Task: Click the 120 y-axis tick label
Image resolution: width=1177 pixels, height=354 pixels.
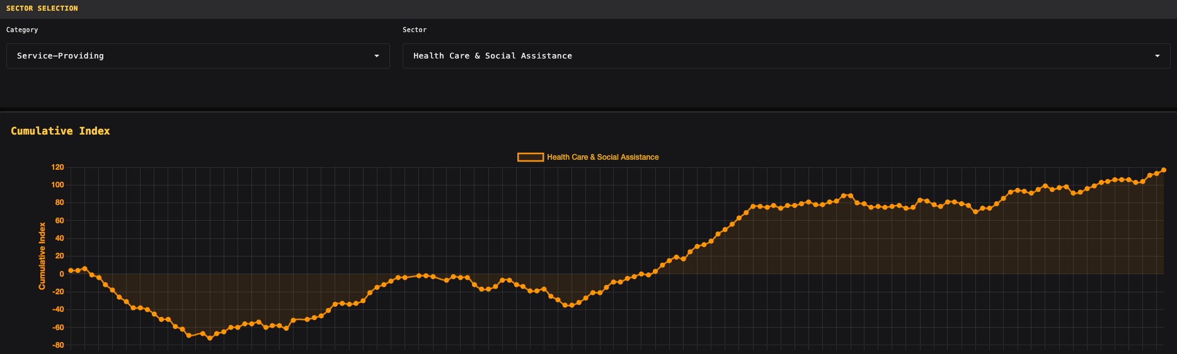Action: tap(57, 167)
